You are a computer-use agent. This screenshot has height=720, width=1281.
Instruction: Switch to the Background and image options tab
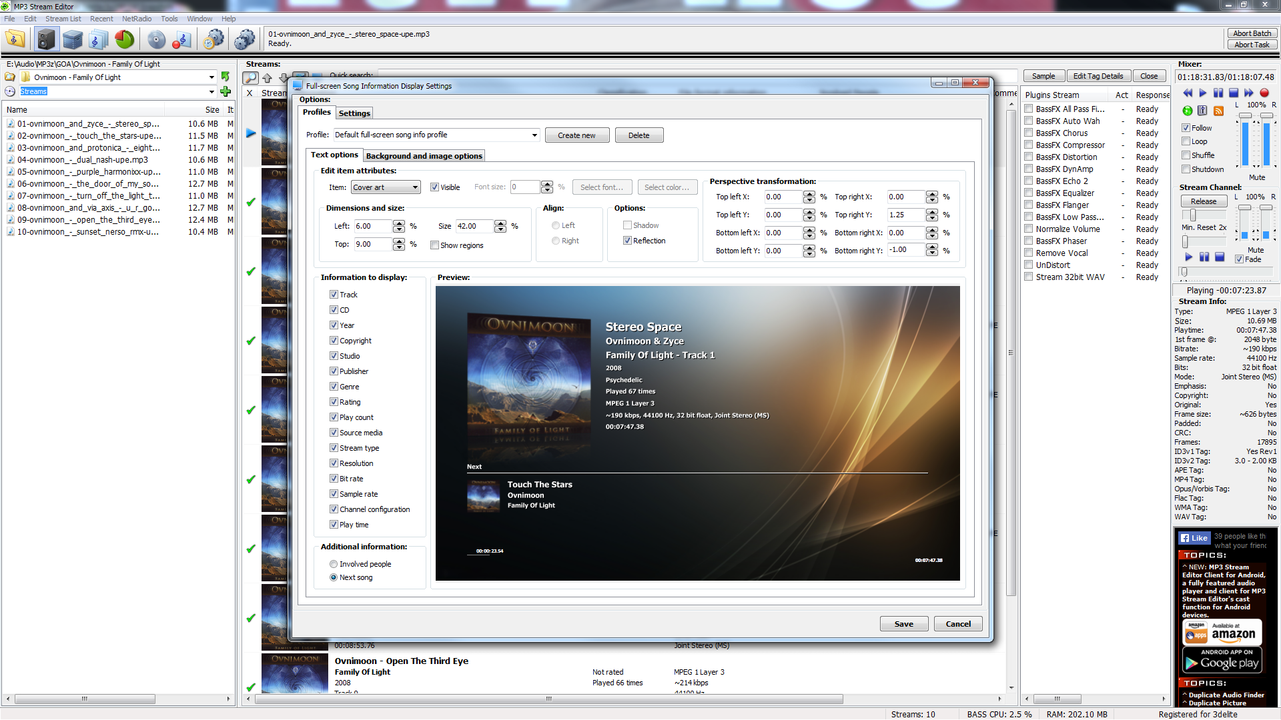coord(423,155)
